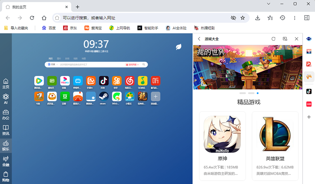Select the 办公 category in the left sidebar

tap(6, 114)
